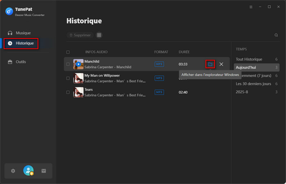Show Manchild in Windows explorer folder icon
Image resolution: width=286 pixels, height=184 pixels.
point(210,64)
